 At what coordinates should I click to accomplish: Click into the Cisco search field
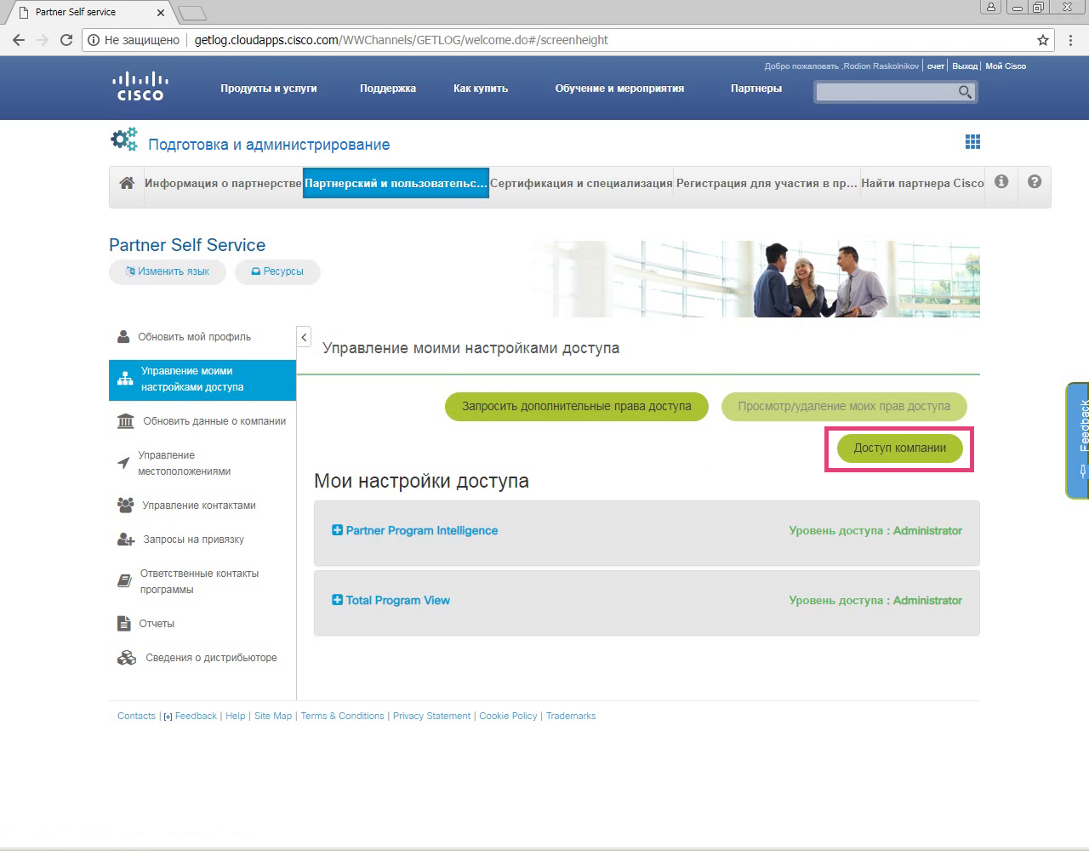click(x=886, y=92)
